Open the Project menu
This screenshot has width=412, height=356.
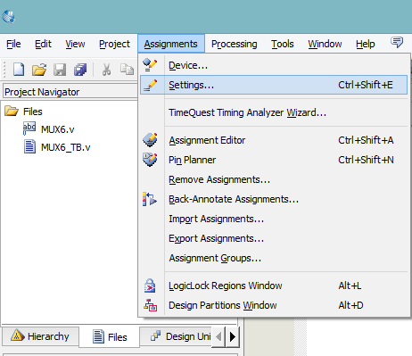click(x=114, y=44)
